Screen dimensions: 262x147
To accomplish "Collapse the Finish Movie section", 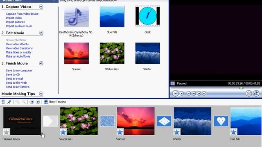I will [x=41, y=63].
